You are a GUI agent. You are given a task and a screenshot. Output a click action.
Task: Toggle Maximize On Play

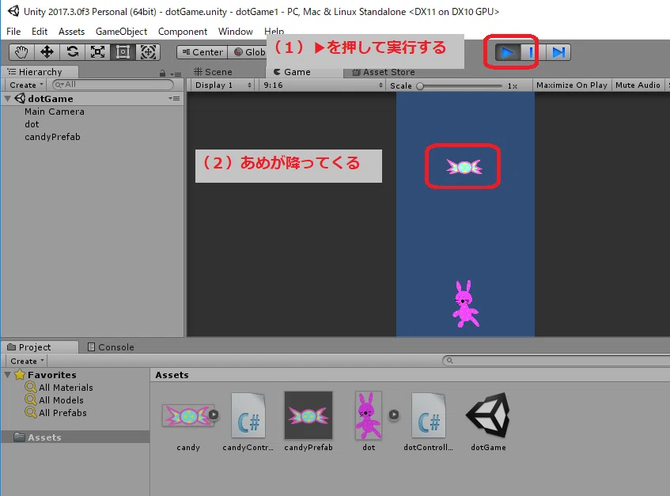pyautogui.click(x=571, y=85)
